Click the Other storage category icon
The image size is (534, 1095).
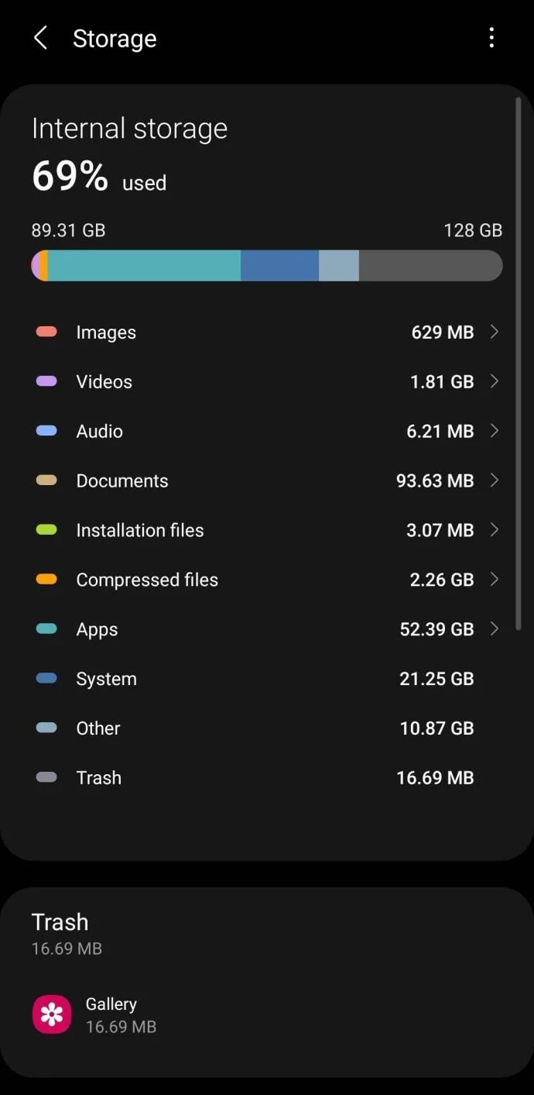[x=46, y=728]
